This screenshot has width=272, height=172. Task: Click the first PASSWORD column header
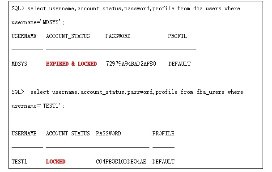(118, 36)
